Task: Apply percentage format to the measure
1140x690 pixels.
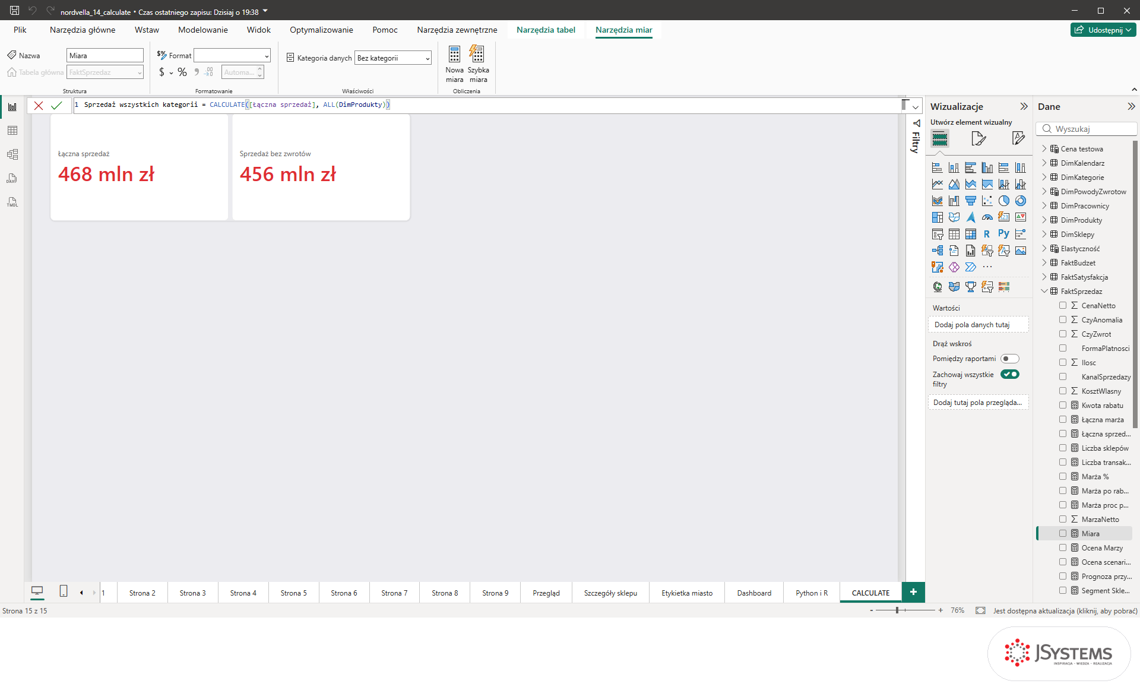Action: 182,72
